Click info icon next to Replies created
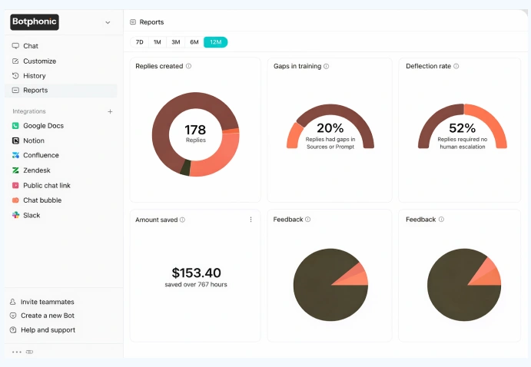 pyautogui.click(x=189, y=67)
